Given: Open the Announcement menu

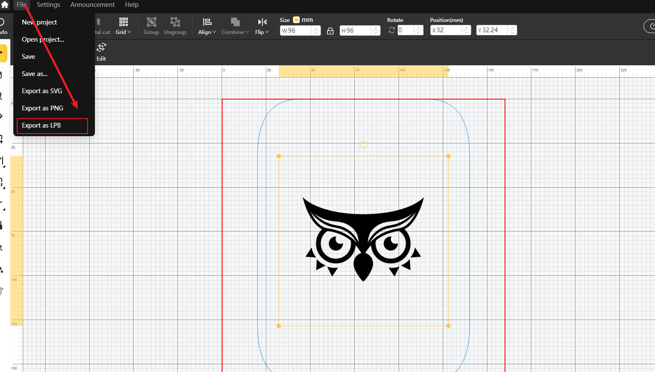Looking at the screenshot, I should (x=92, y=5).
